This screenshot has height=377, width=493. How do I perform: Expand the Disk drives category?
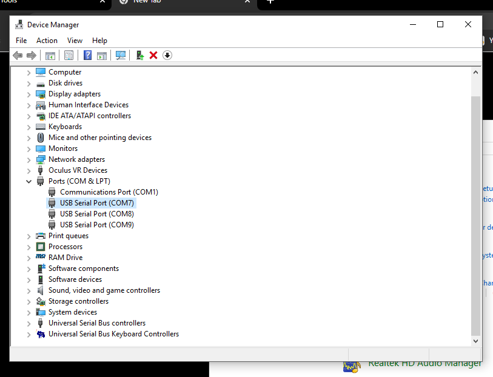pyautogui.click(x=29, y=84)
